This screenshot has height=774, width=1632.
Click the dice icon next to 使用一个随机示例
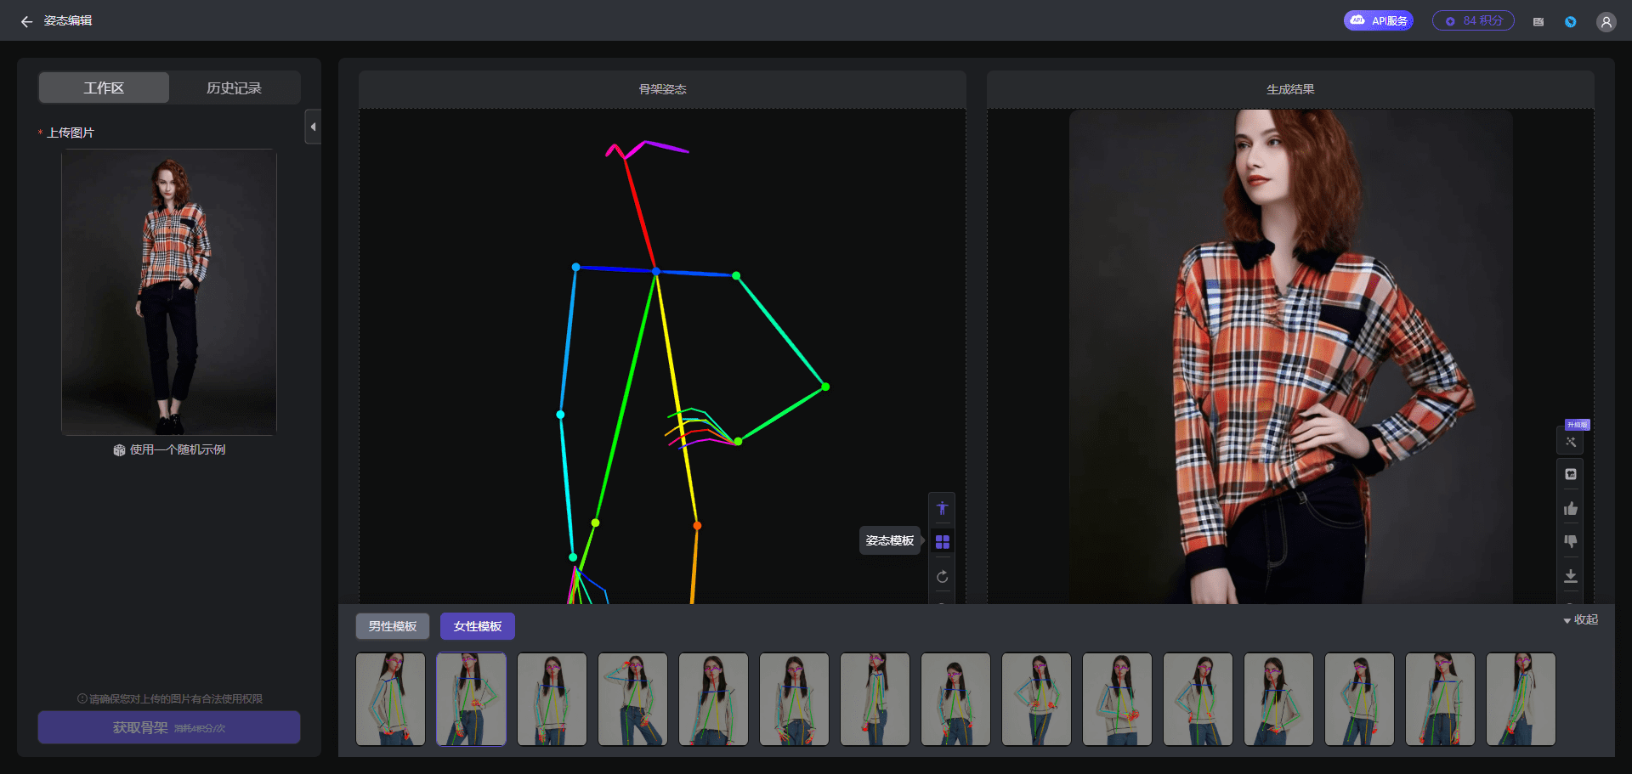coord(119,450)
